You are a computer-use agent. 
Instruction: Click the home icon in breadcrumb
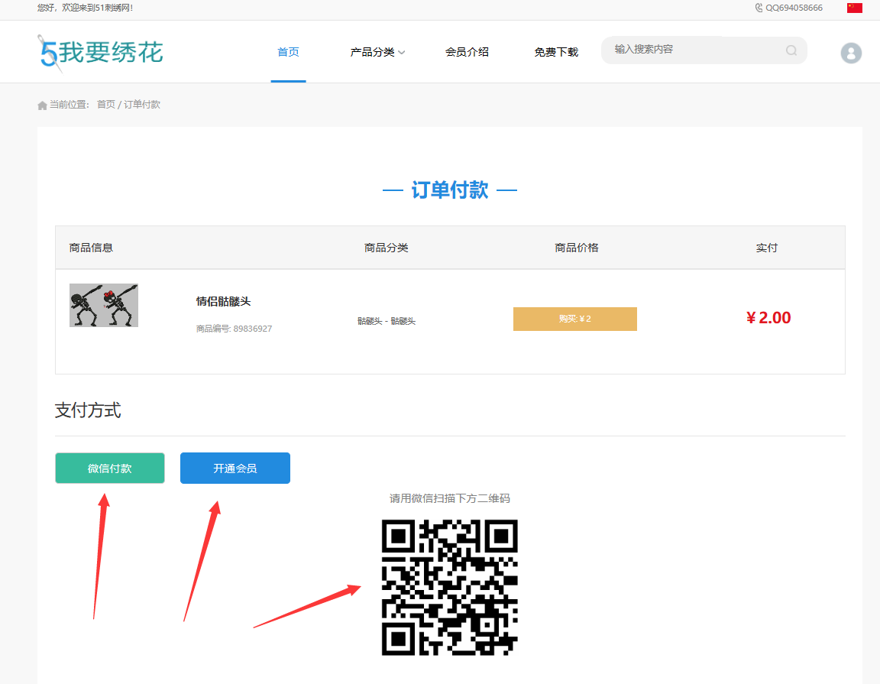click(x=42, y=105)
